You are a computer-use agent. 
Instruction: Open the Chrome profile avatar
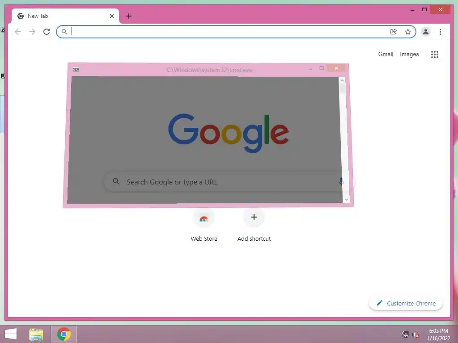coord(426,32)
